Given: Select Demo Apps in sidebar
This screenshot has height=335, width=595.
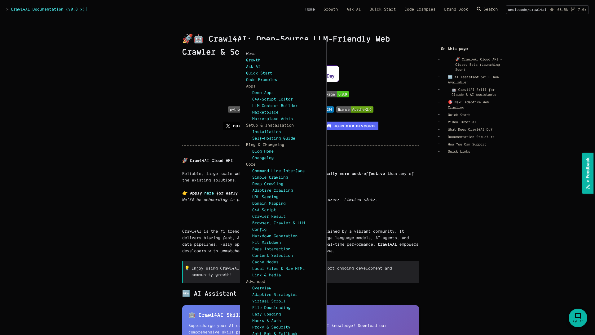Looking at the screenshot, I should (x=263, y=93).
